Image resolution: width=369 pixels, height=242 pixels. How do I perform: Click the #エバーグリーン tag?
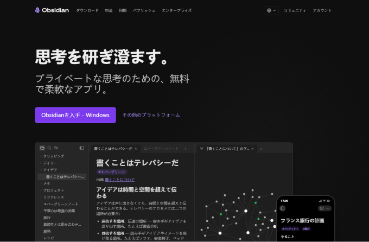coord(112,172)
